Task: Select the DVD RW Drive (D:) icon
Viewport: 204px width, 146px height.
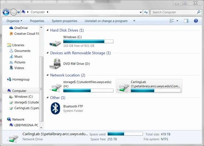Action: point(55,64)
